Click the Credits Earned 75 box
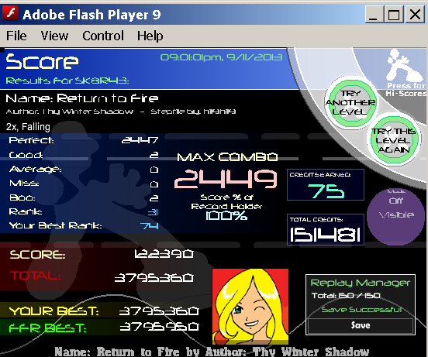428x357 pixels. (x=326, y=185)
